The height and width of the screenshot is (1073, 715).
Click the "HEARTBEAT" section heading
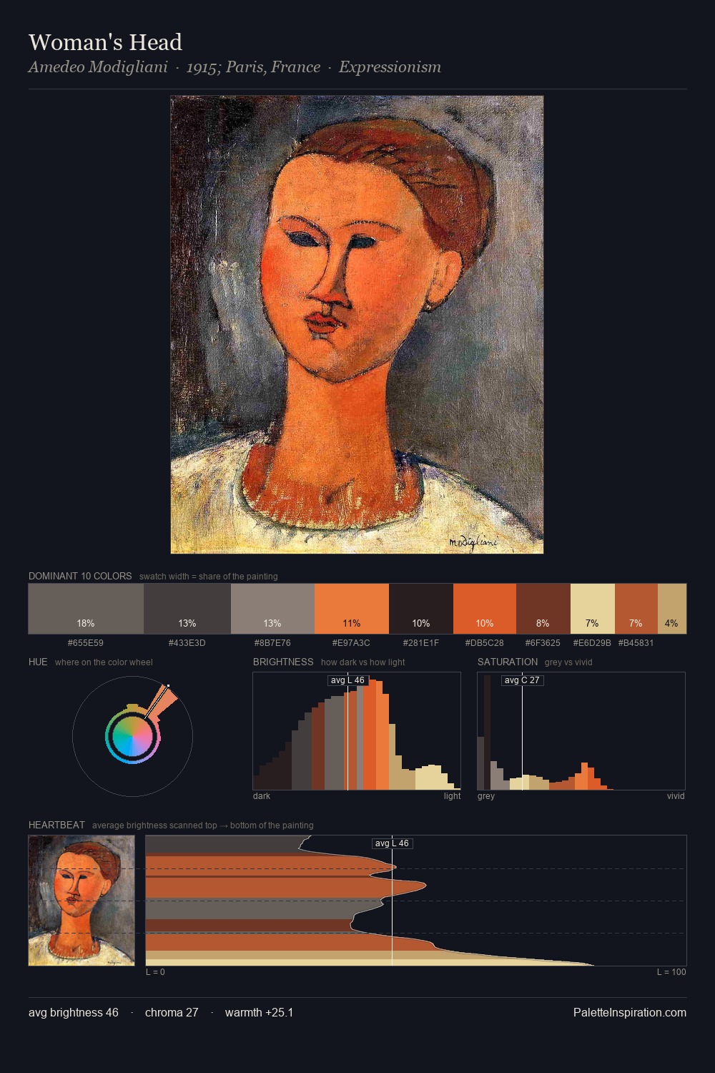[56, 825]
